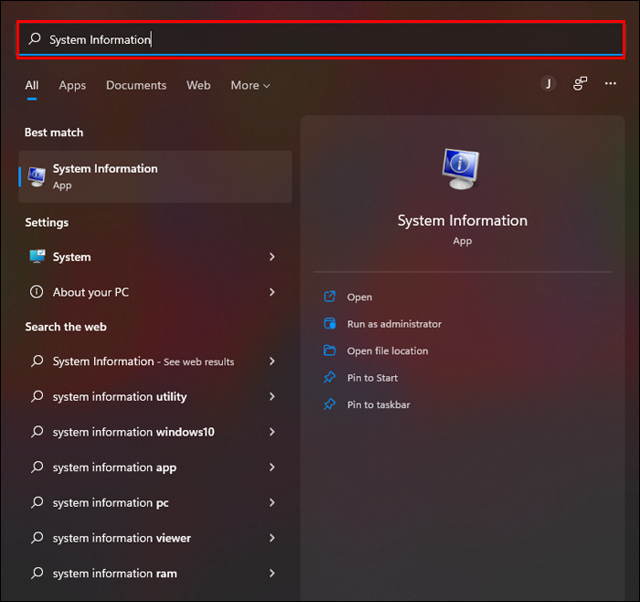Expand chevron for 'system information utility'
Screen dimensions: 640x602
coord(272,396)
